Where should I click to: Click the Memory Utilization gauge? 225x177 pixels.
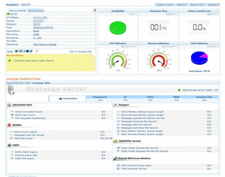click(x=158, y=60)
